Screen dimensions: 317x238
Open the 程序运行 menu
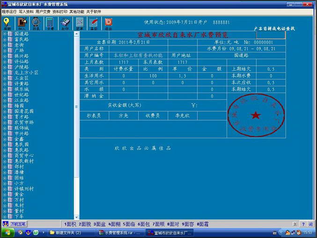pyautogui.click(x=9, y=12)
